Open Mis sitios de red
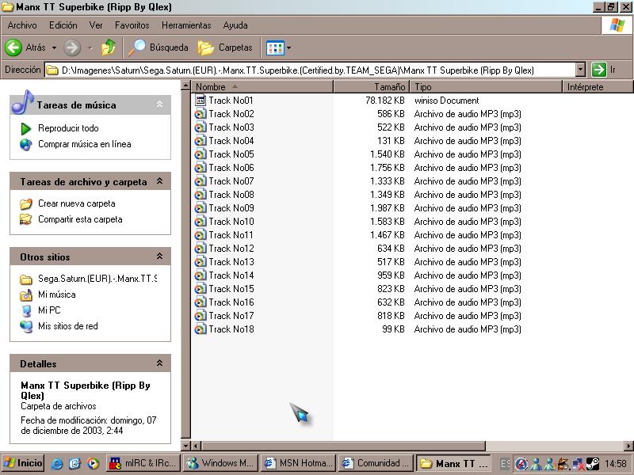634x475 pixels. tap(68, 326)
